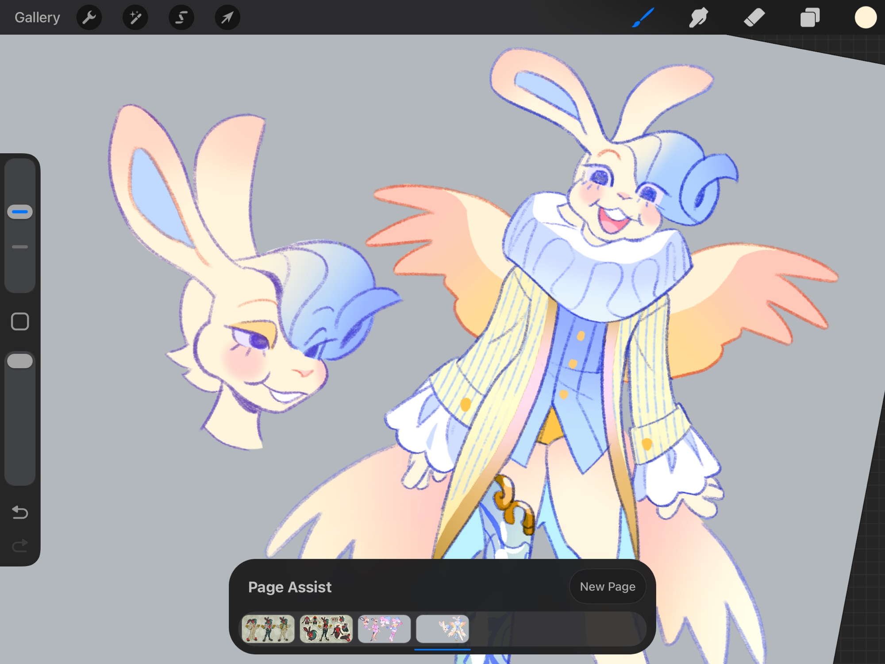Screen dimensions: 885x664
Task: Create a New Page
Action: [x=607, y=587]
